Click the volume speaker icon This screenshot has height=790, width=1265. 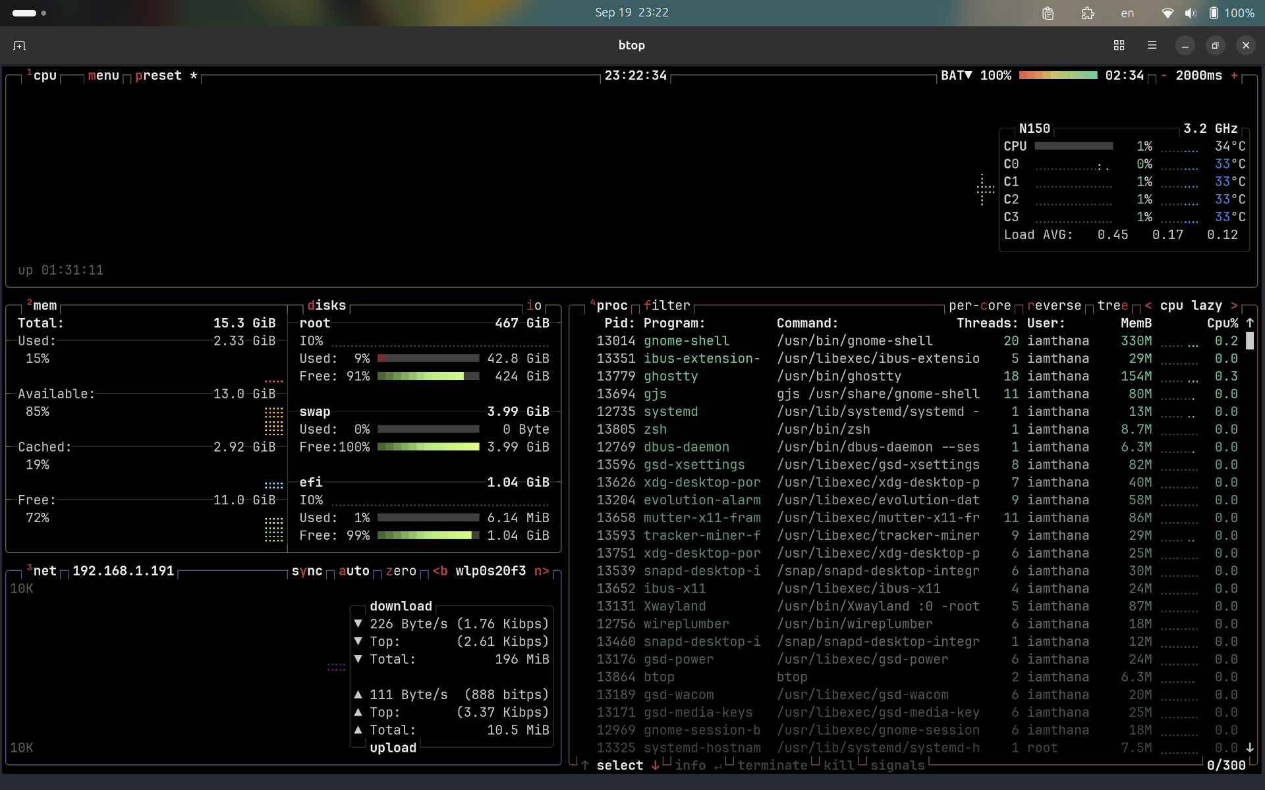(1191, 13)
